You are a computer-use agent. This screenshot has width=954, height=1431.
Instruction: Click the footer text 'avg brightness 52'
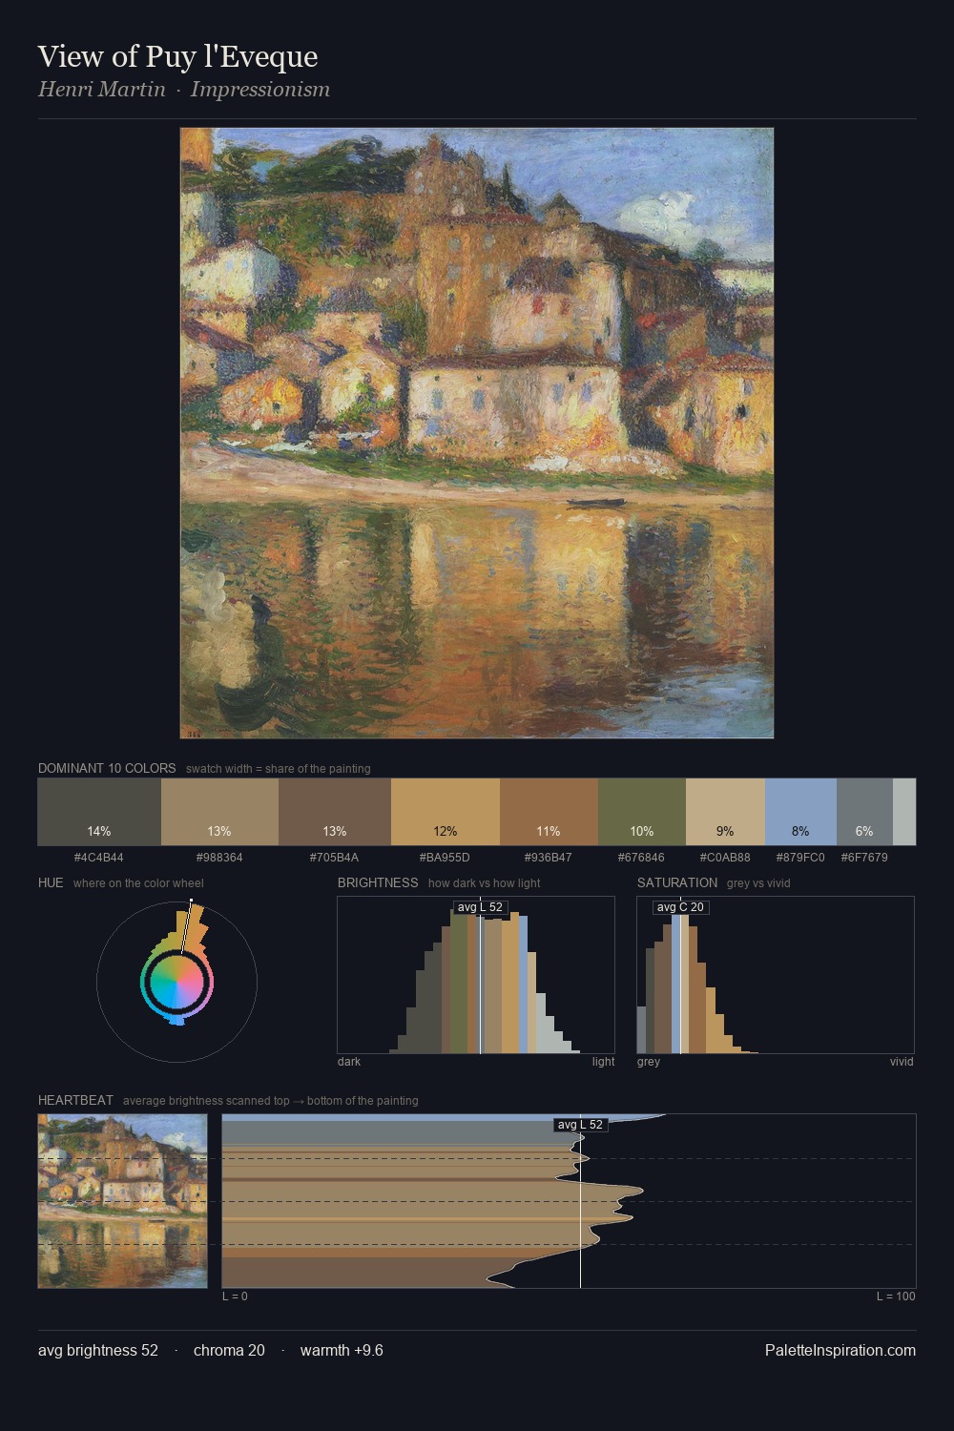(98, 1351)
